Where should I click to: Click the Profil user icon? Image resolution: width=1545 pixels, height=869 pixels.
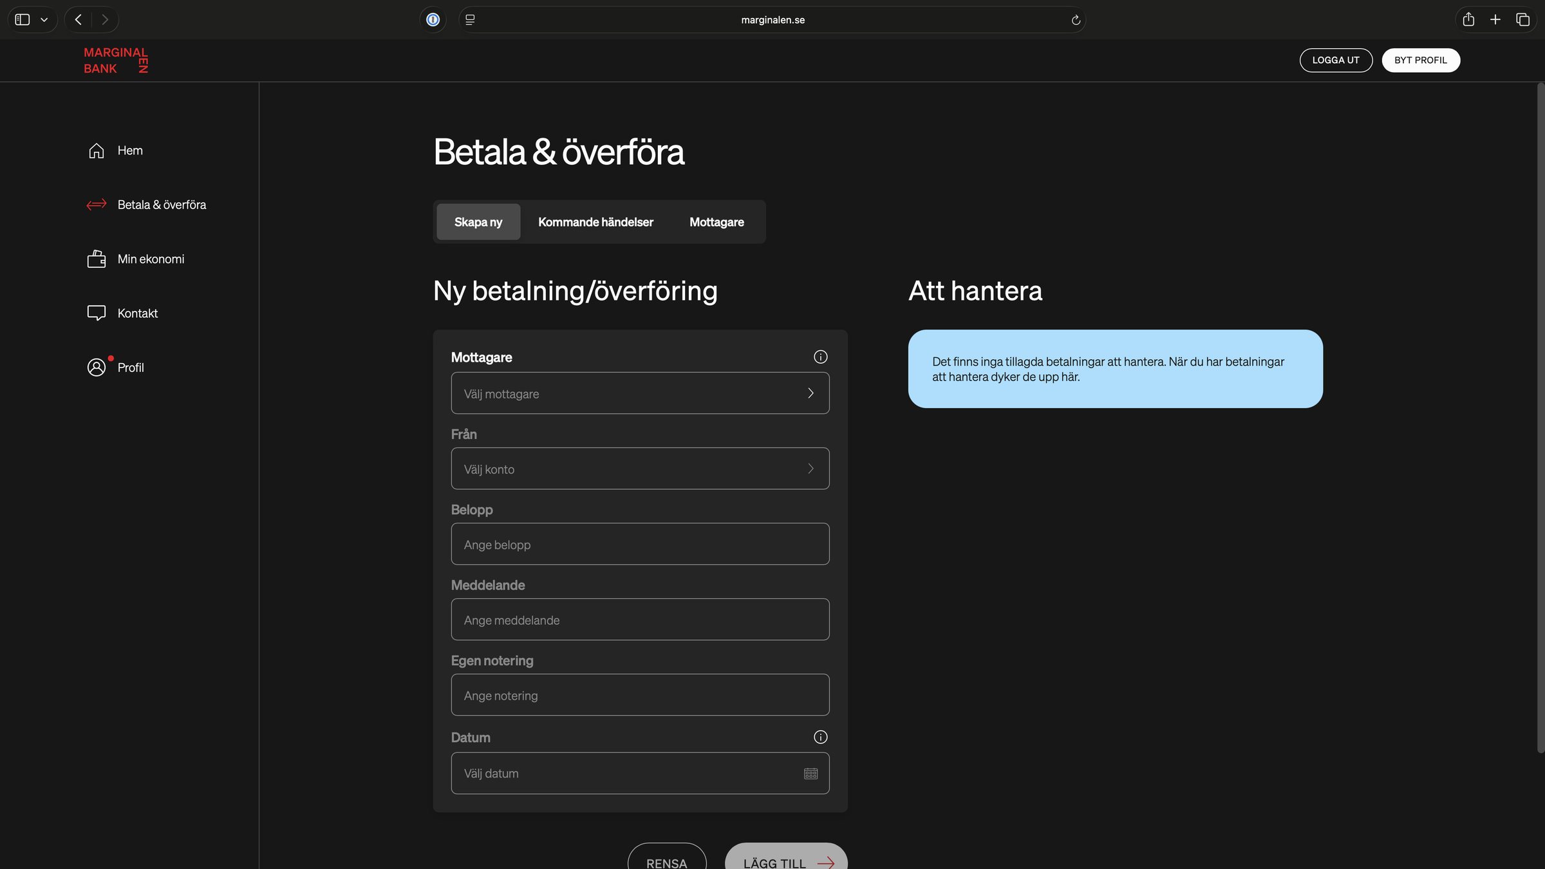tap(97, 368)
